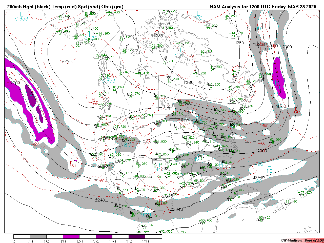Click the 200mb Hght Temp Spd Obs title
The width and height of the screenshot is (324, 243).
pyautogui.click(x=65, y=7)
